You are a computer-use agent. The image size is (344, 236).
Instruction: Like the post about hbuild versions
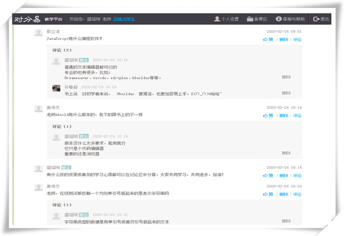point(268,116)
